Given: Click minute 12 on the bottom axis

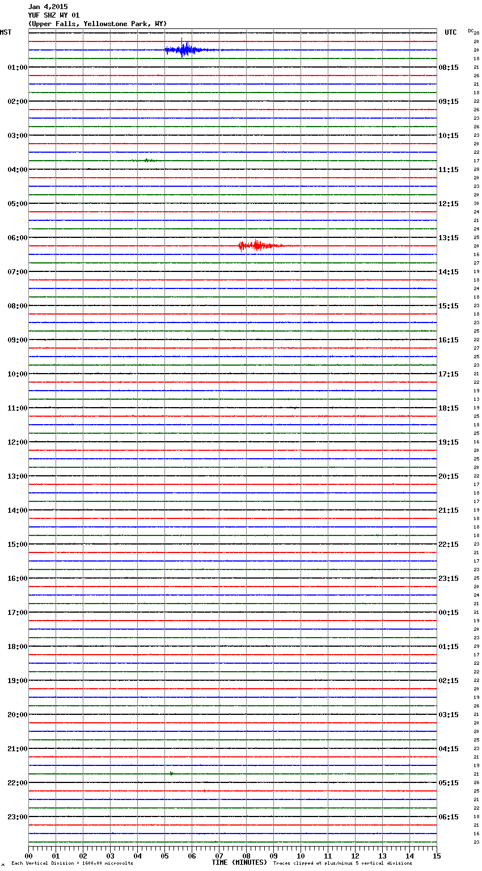Looking at the screenshot, I should (x=355, y=856).
